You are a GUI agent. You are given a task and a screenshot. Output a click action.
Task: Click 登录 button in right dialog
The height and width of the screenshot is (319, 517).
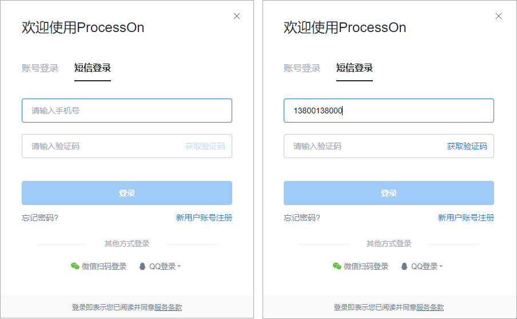coord(389,193)
